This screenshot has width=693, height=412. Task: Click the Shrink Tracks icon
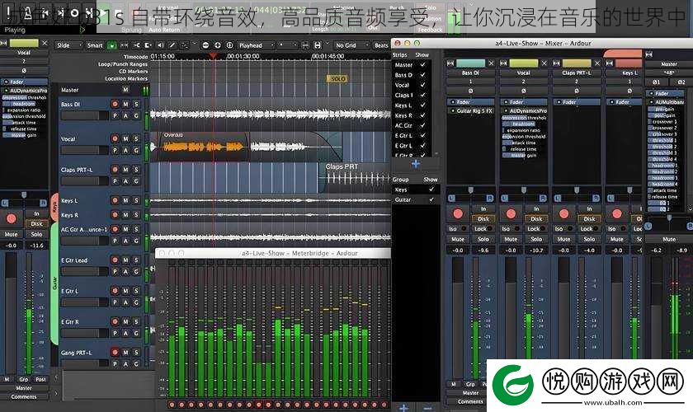(305, 45)
